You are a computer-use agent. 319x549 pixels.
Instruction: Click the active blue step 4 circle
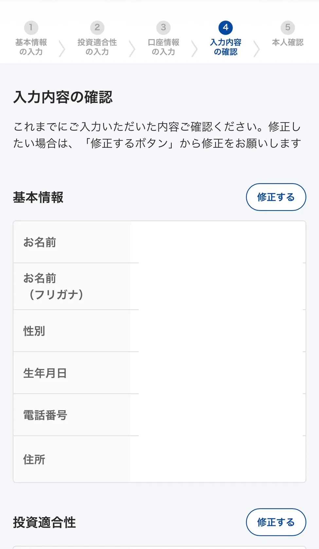pos(225,27)
